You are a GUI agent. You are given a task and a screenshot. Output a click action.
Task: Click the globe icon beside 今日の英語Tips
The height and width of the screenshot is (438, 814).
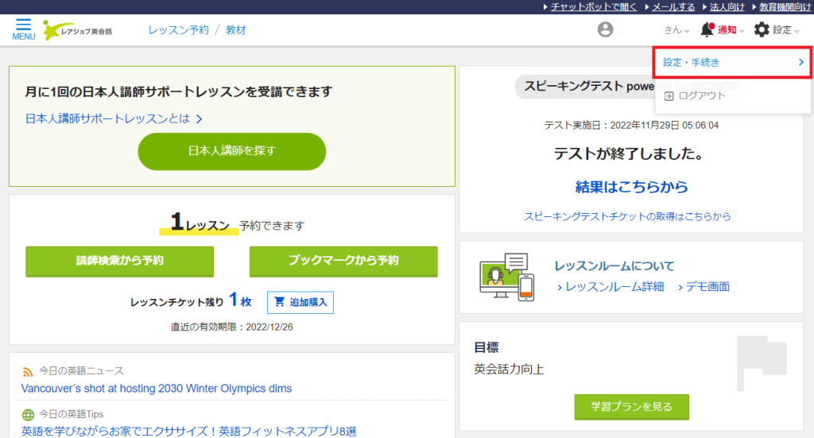point(28,414)
